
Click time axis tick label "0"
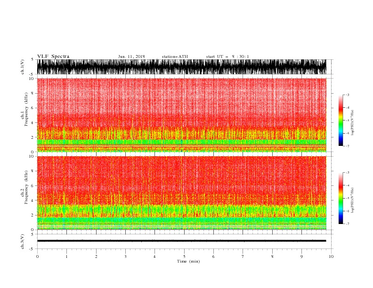tap(37, 256)
